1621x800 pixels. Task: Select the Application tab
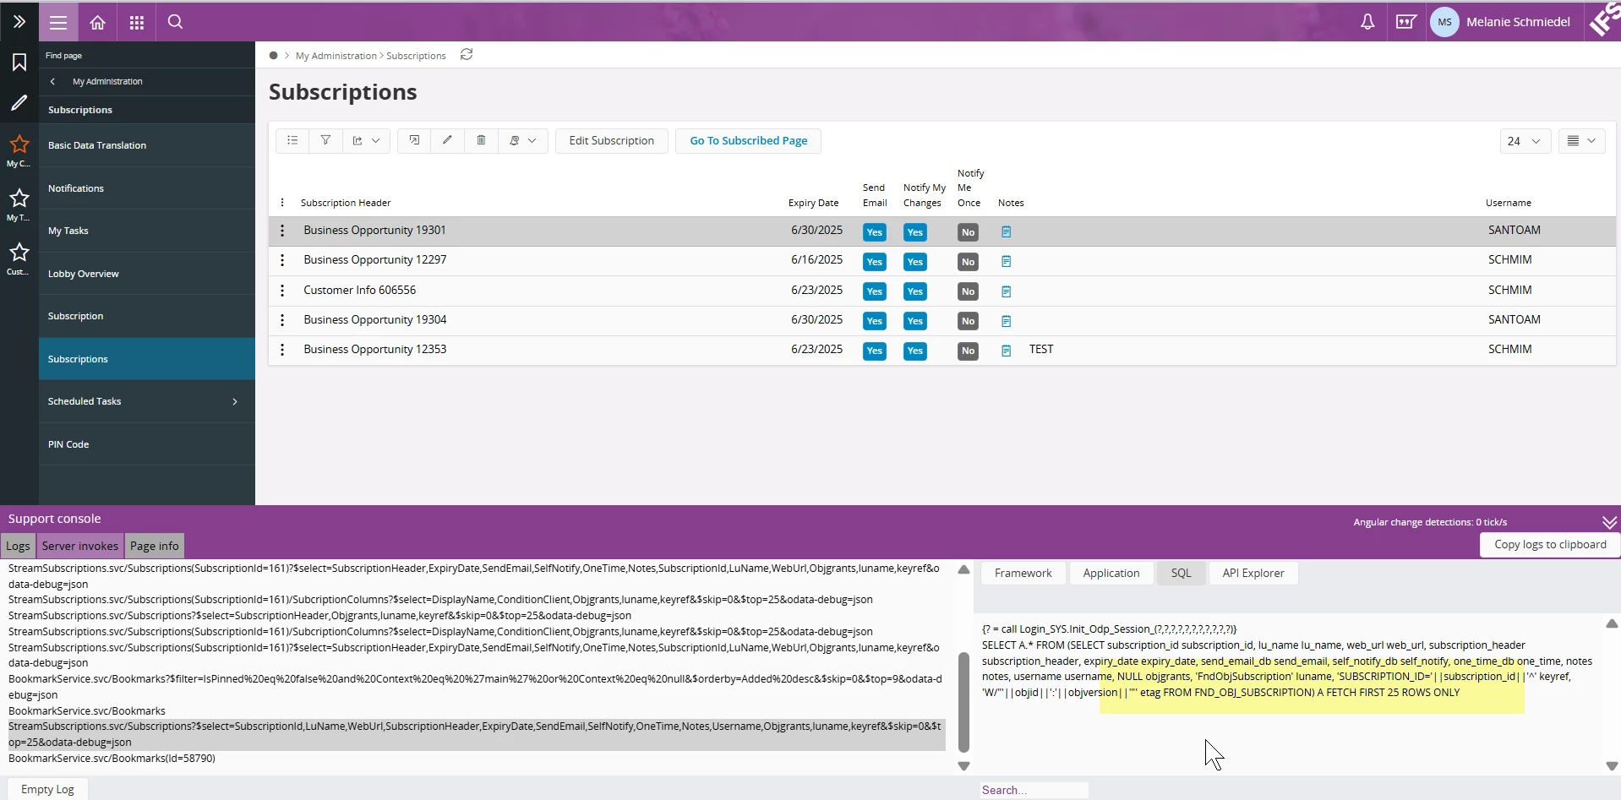tap(1111, 573)
